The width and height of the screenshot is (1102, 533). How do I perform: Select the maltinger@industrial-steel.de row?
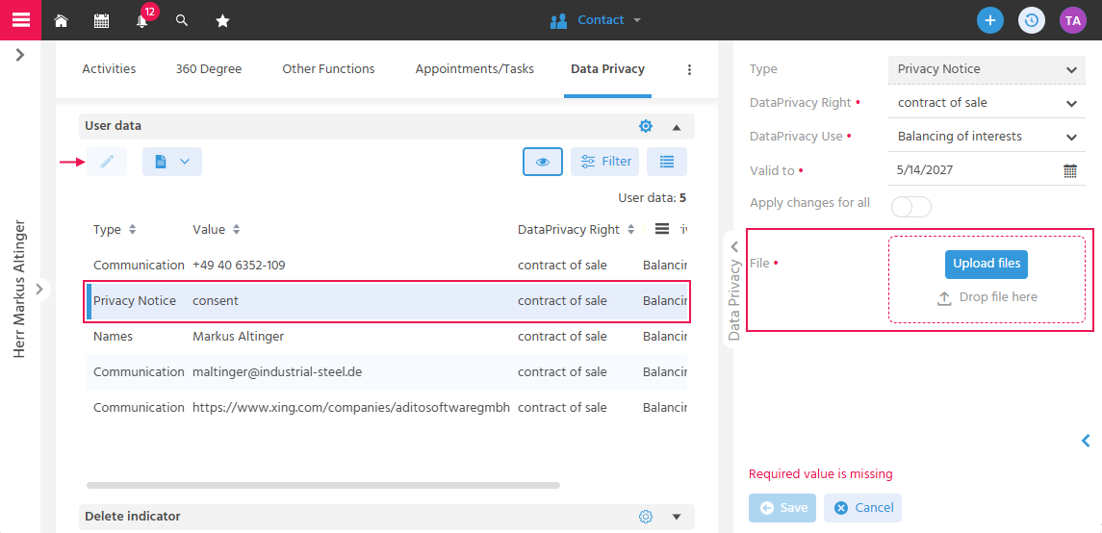pyautogui.click(x=387, y=372)
